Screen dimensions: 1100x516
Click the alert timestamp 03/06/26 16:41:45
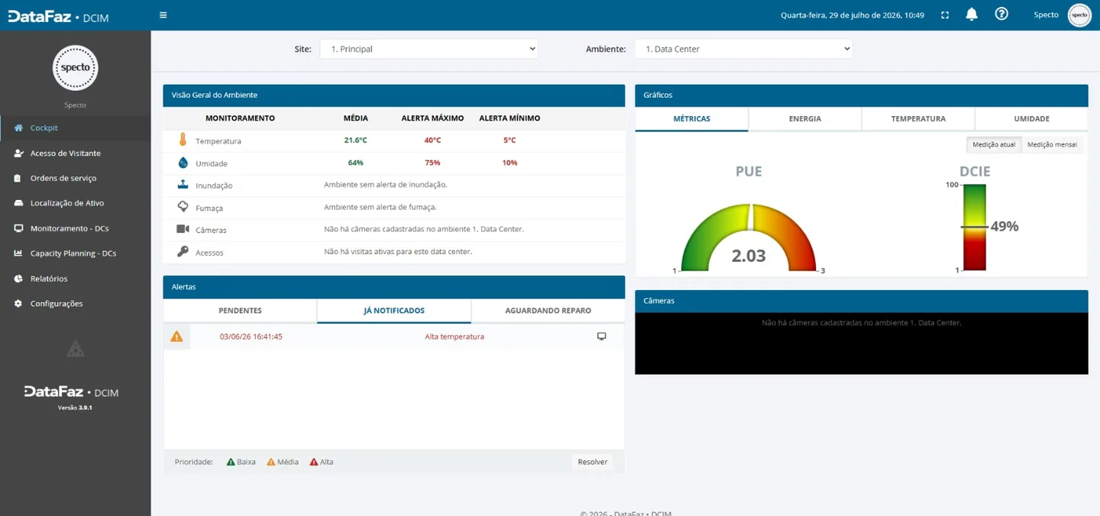pyautogui.click(x=251, y=337)
